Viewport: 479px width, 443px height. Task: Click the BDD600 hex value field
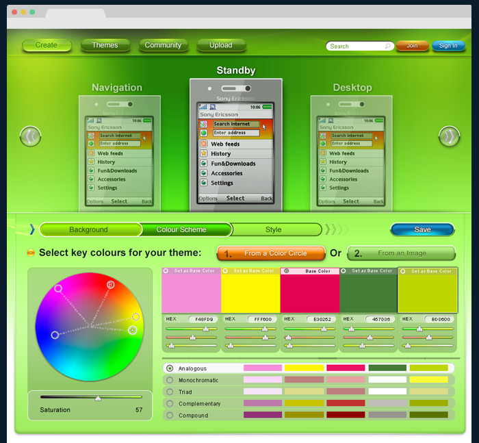(x=439, y=319)
